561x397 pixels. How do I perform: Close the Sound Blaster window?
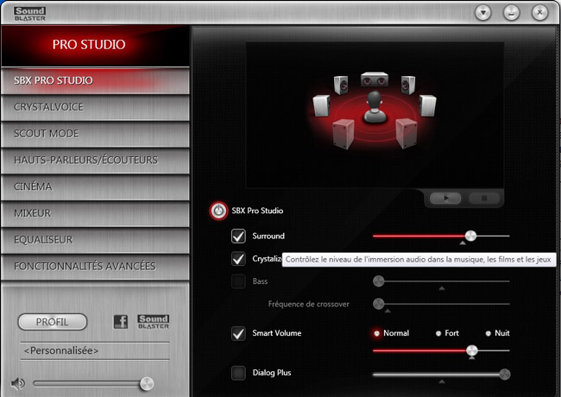coord(539,13)
